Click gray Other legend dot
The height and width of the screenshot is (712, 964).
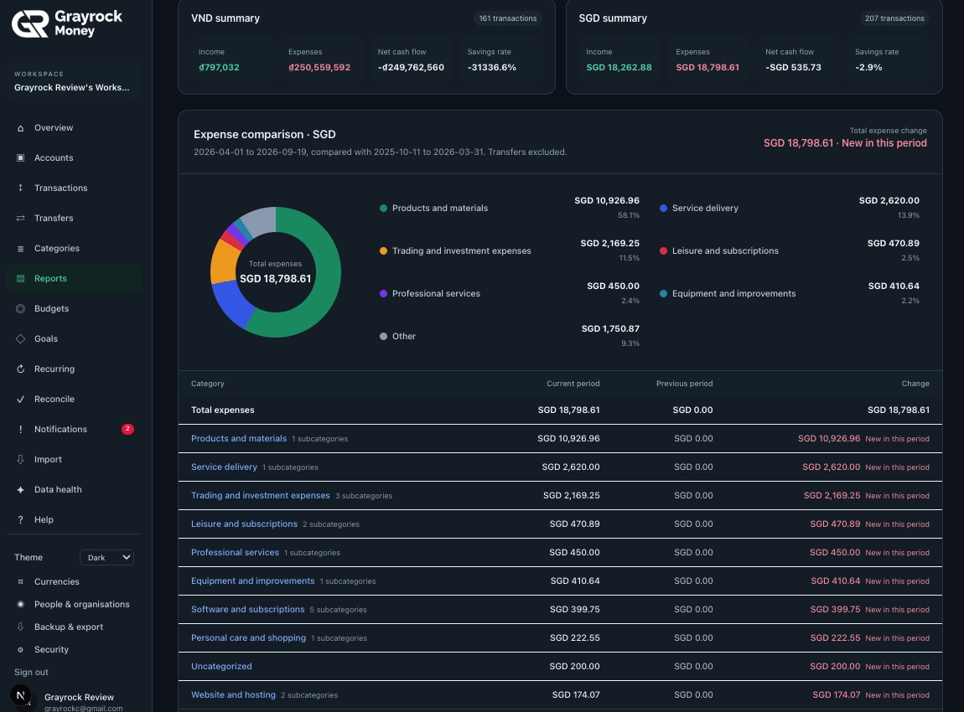tap(384, 336)
